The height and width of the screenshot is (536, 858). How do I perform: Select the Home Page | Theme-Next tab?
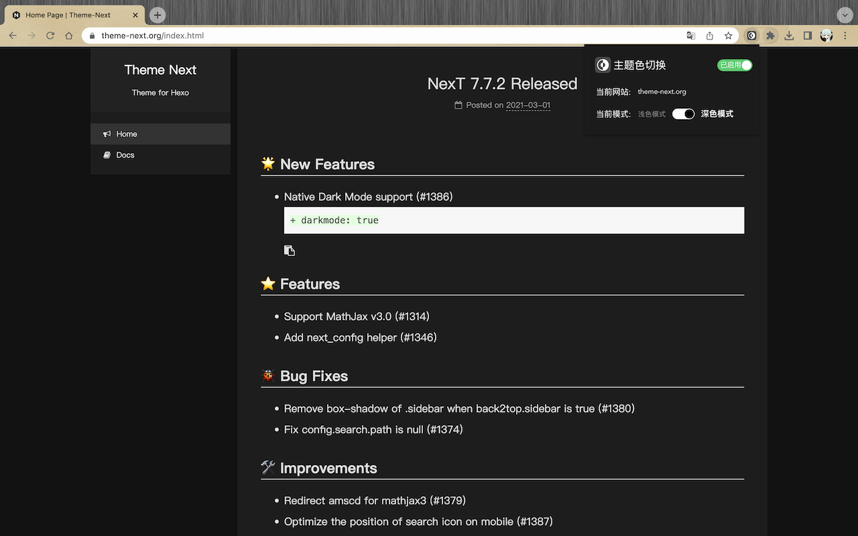pyautogui.click(x=74, y=15)
